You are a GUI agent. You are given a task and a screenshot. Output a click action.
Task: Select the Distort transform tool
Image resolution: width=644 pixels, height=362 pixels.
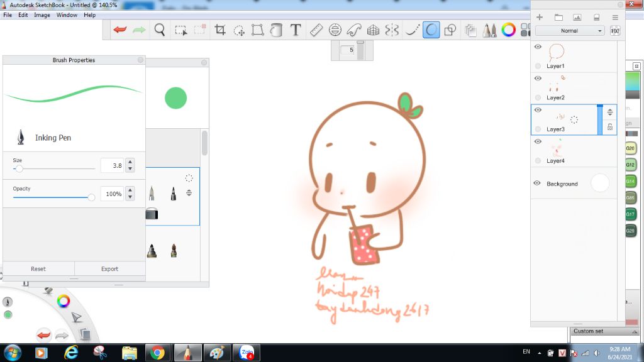click(257, 30)
